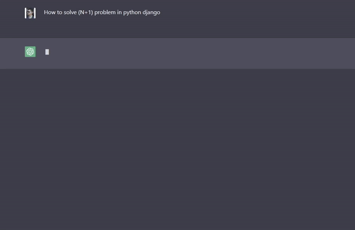Click the right white border of user avatar

35,13
